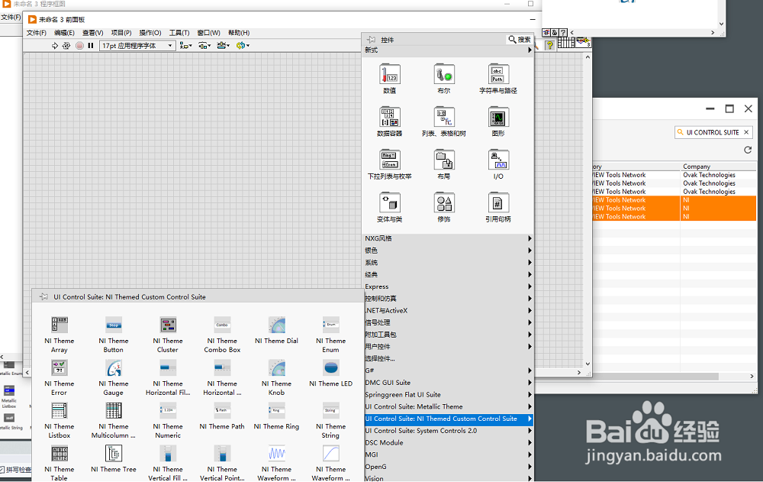This screenshot has width=763, height=482.
Task: Open the 编辑(E) menu
Action: click(64, 33)
